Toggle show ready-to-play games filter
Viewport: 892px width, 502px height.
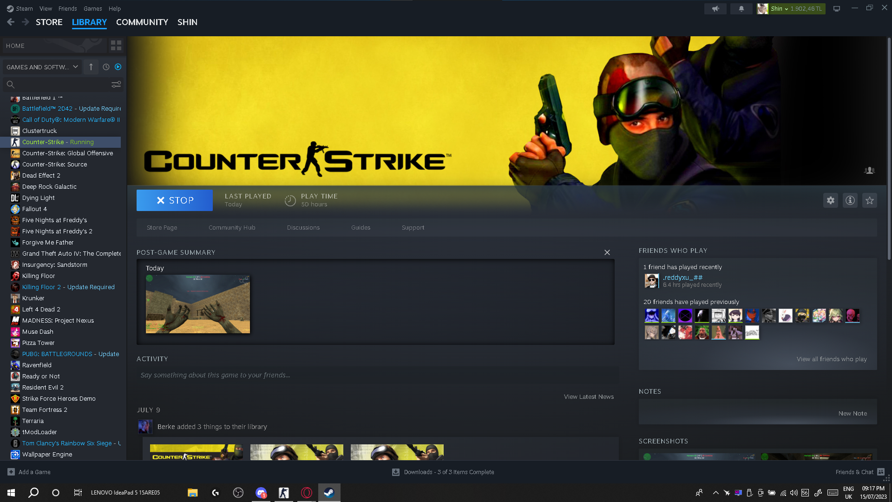coord(118,67)
